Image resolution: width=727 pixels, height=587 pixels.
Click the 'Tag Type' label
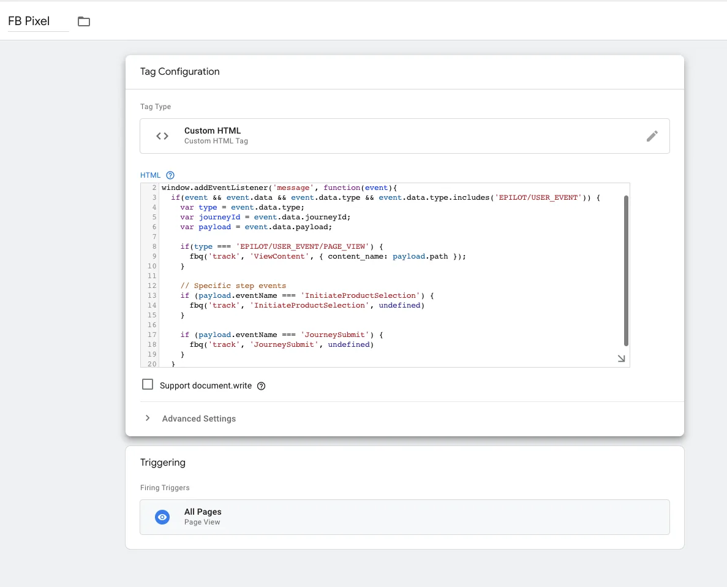coord(156,107)
